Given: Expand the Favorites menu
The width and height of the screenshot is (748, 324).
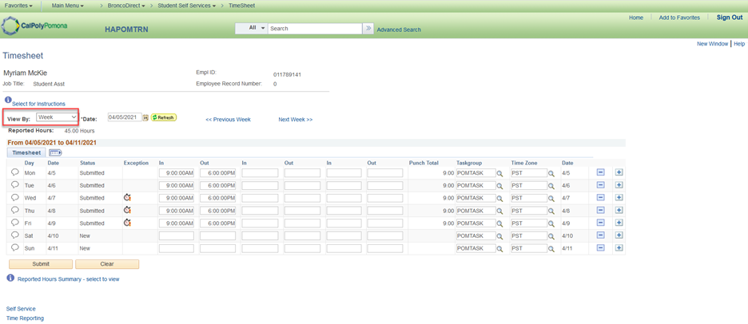Looking at the screenshot, I should [18, 6].
